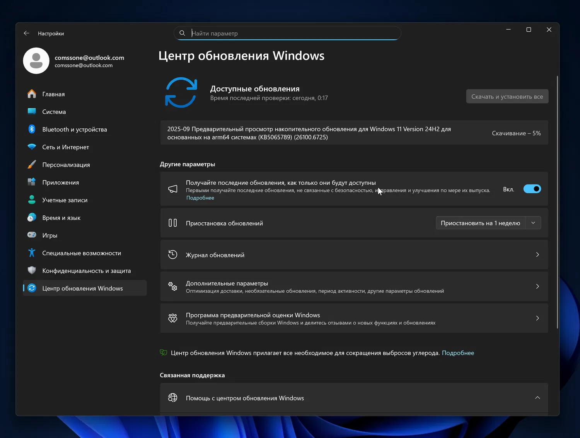The width and height of the screenshot is (580, 438).
Task: Click the Скачивание – 5% status text
Action: click(x=516, y=133)
